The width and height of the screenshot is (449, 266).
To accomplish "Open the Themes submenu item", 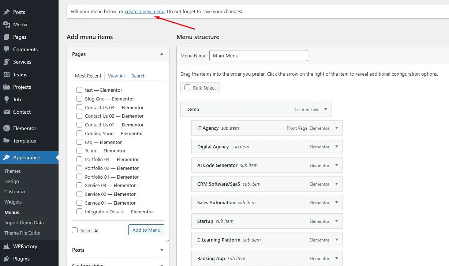I will (x=12, y=171).
